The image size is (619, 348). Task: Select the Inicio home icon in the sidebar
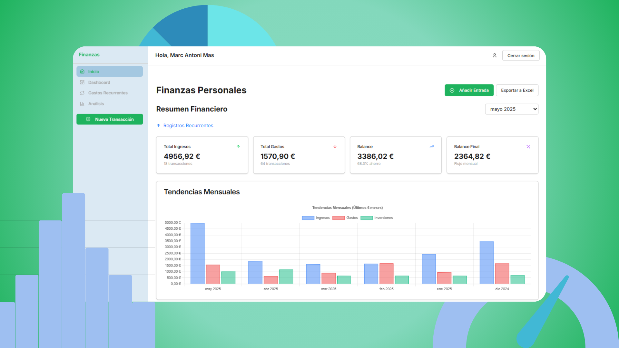(x=83, y=71)
